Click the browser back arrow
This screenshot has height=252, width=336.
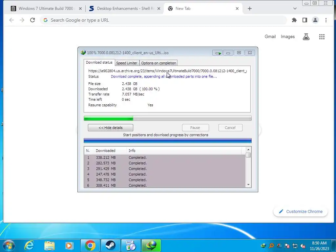coord(11,20)
